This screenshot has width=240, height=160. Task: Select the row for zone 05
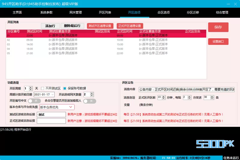pos(106,53)
